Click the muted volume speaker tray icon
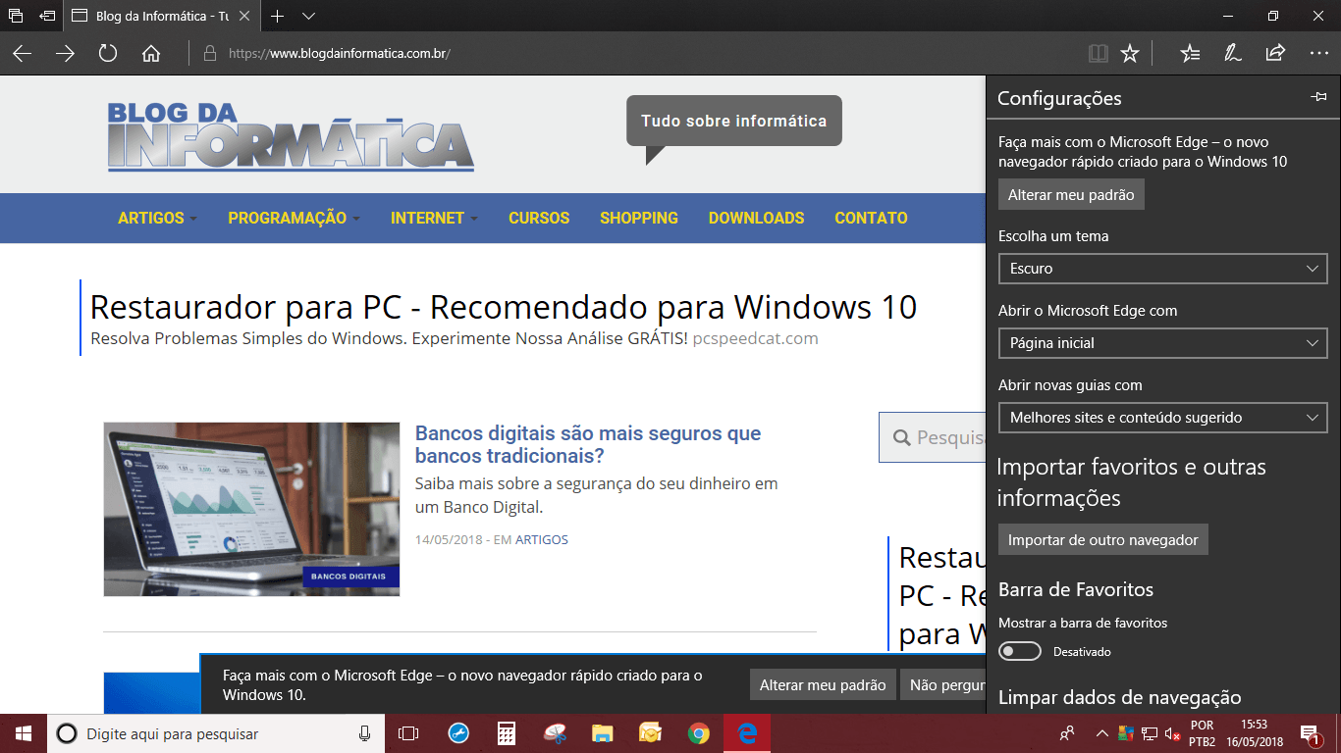Viewport: 1341px width, 753px height. [1172, 733]
